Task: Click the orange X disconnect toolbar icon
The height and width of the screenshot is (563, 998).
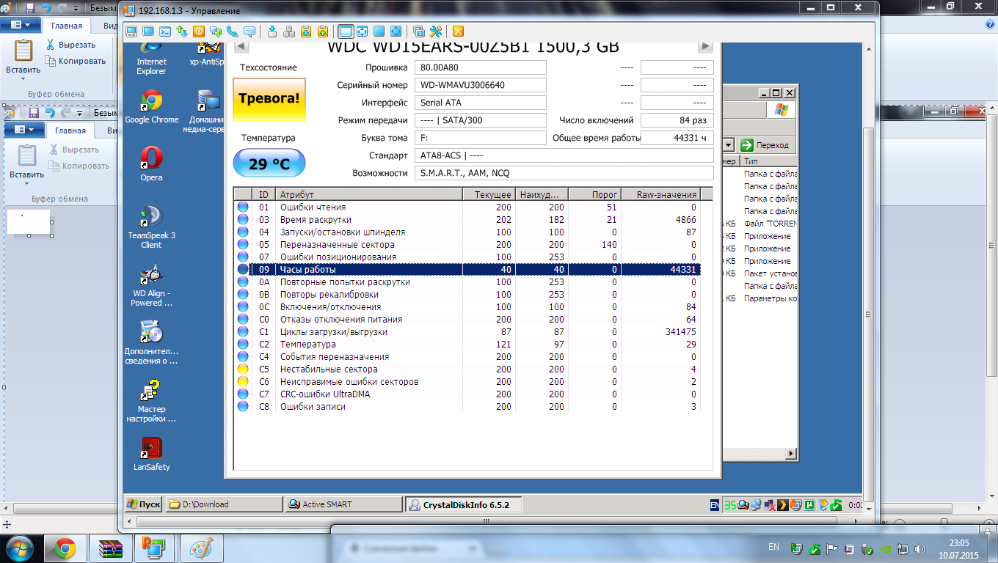Action: click(458, 32)
